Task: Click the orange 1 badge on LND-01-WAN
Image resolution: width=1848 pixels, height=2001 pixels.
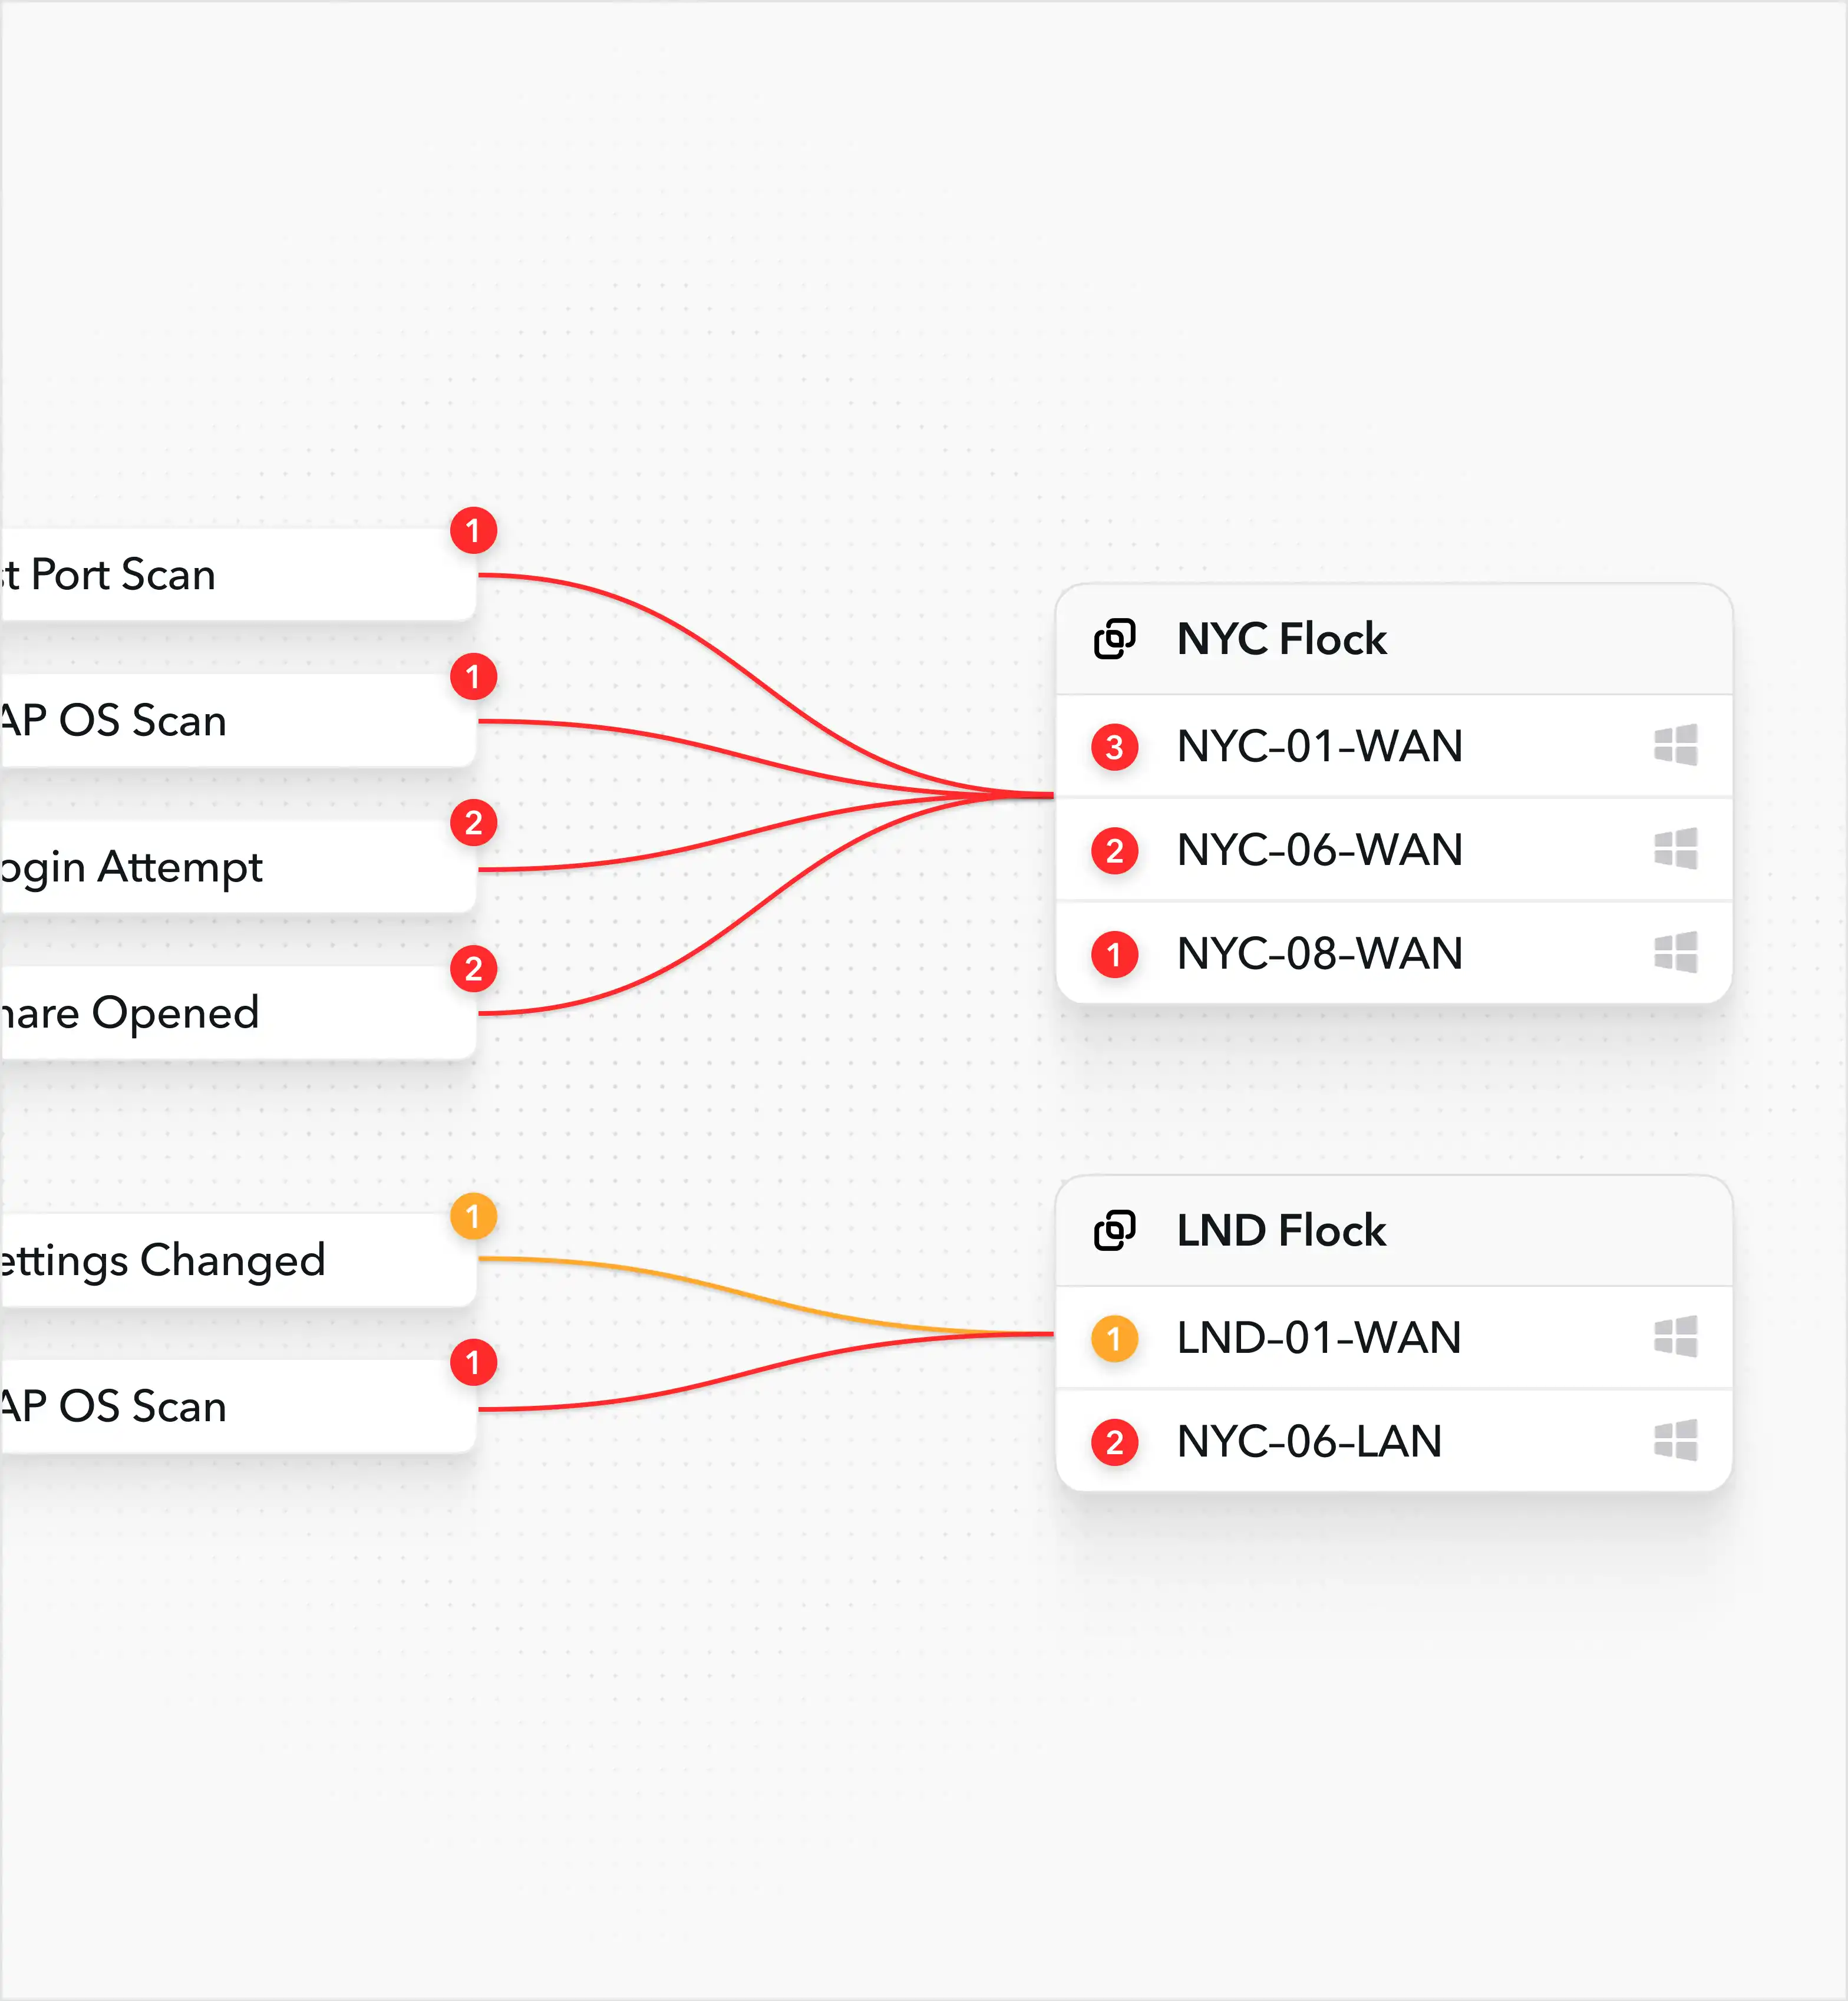Action: 1114,1339
